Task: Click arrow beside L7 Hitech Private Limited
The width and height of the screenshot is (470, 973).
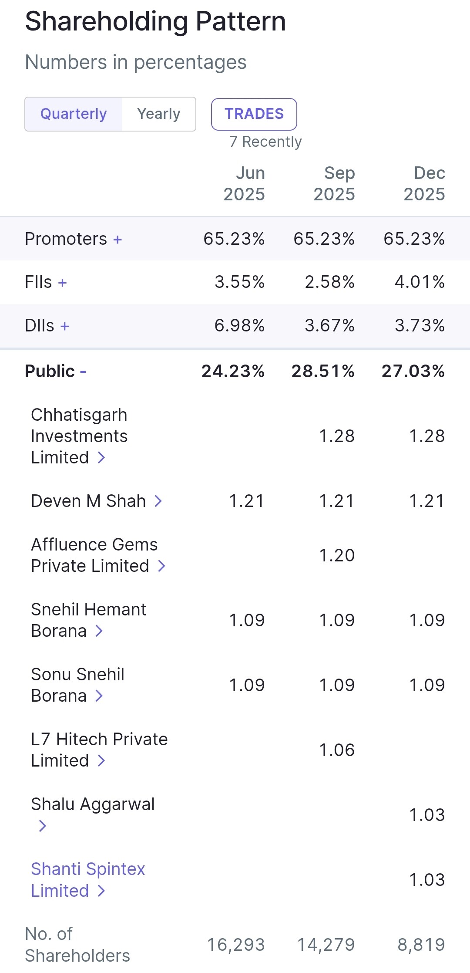Action: [101, 760]
